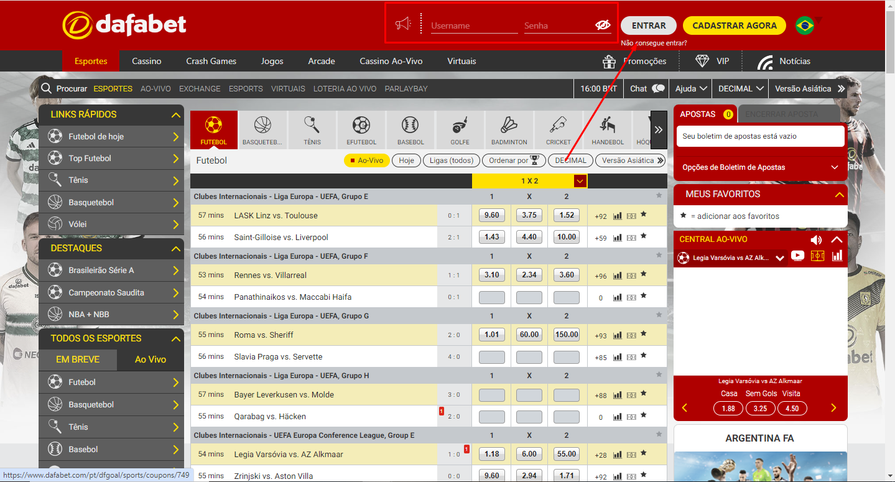Open the Arcade tab
Image resolution: width=895 pixels, height=482 pixels.
click(322, 61)
